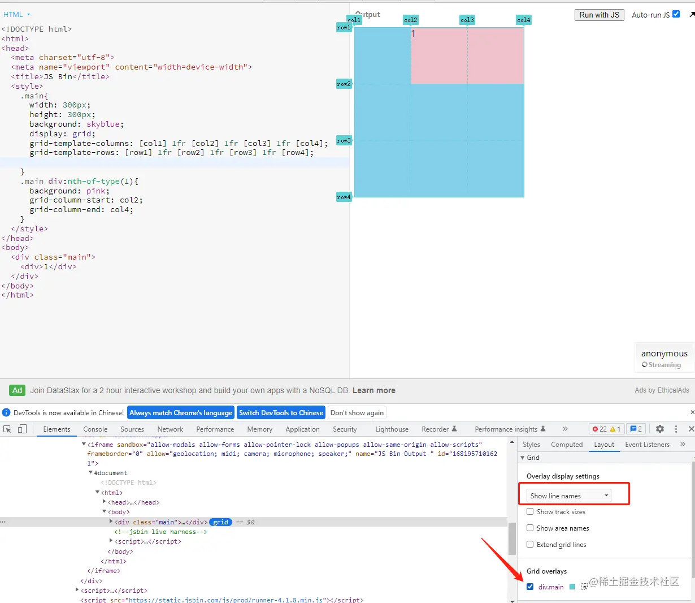Screen dimensions: 695x603
Task: Click the Run with JS button
Action: (600, 15)
